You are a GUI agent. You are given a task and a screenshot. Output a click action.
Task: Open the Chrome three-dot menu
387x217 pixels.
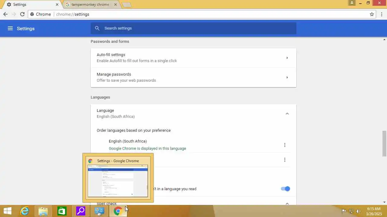(382, 14)
